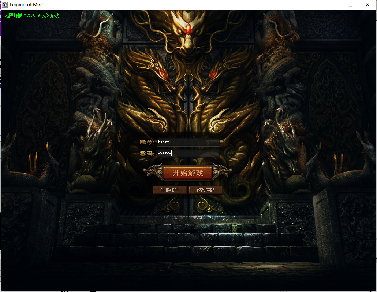The image size is (377, 292).
Task: Open the 注册帐号 register account button
Action: click(x=170, y=190)
